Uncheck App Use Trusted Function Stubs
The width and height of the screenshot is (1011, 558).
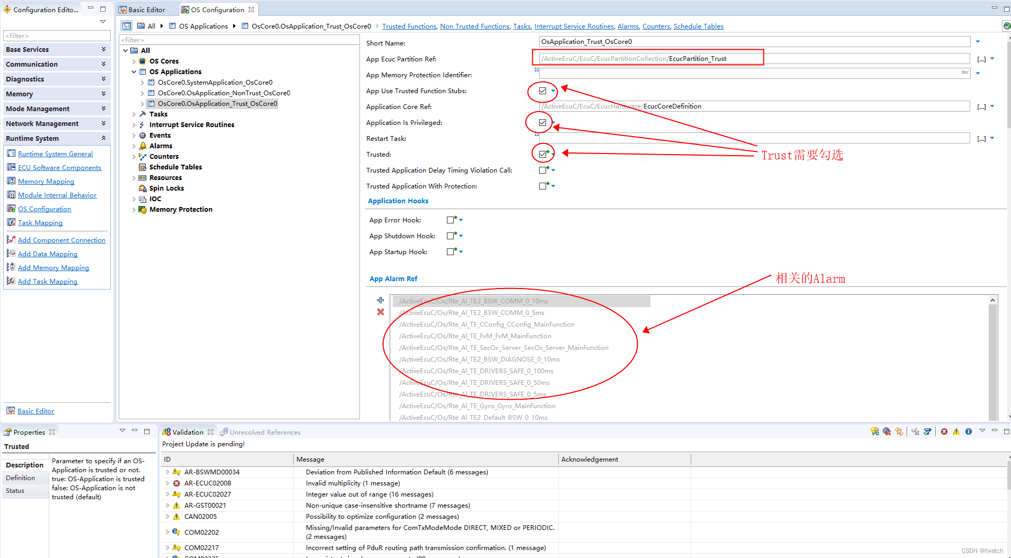542,91
